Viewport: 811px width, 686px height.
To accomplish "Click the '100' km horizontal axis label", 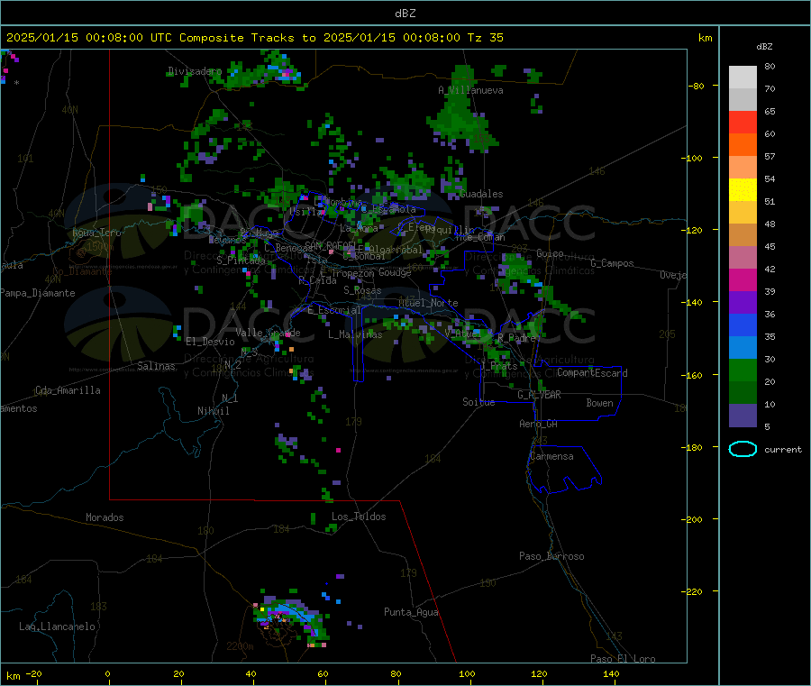I will coord(467,674).
